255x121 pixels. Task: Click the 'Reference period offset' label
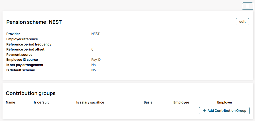[25, 49]
